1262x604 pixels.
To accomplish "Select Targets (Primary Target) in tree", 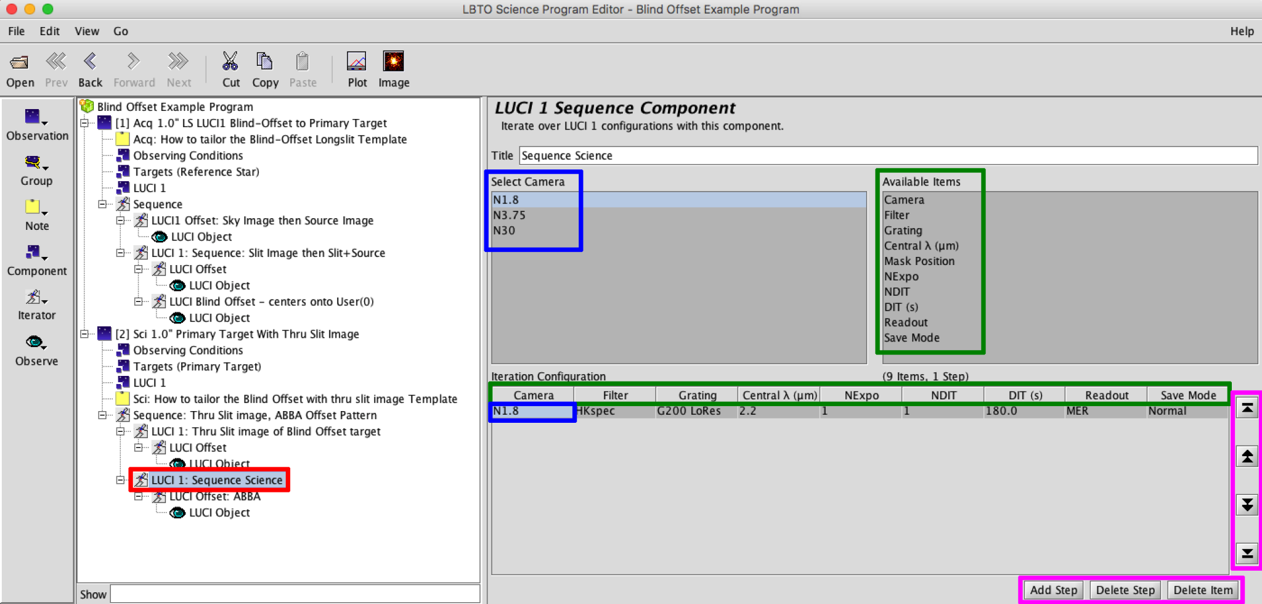I will pyautogui.click(x=197, y=367).
